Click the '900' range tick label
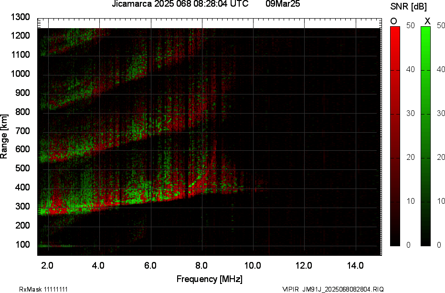Screen dimensions: 445x293 pyautogui.click(x=22, y=93)
